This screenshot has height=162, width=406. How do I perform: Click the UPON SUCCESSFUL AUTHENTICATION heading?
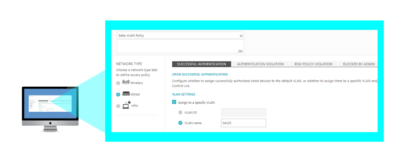click(200, 75)
